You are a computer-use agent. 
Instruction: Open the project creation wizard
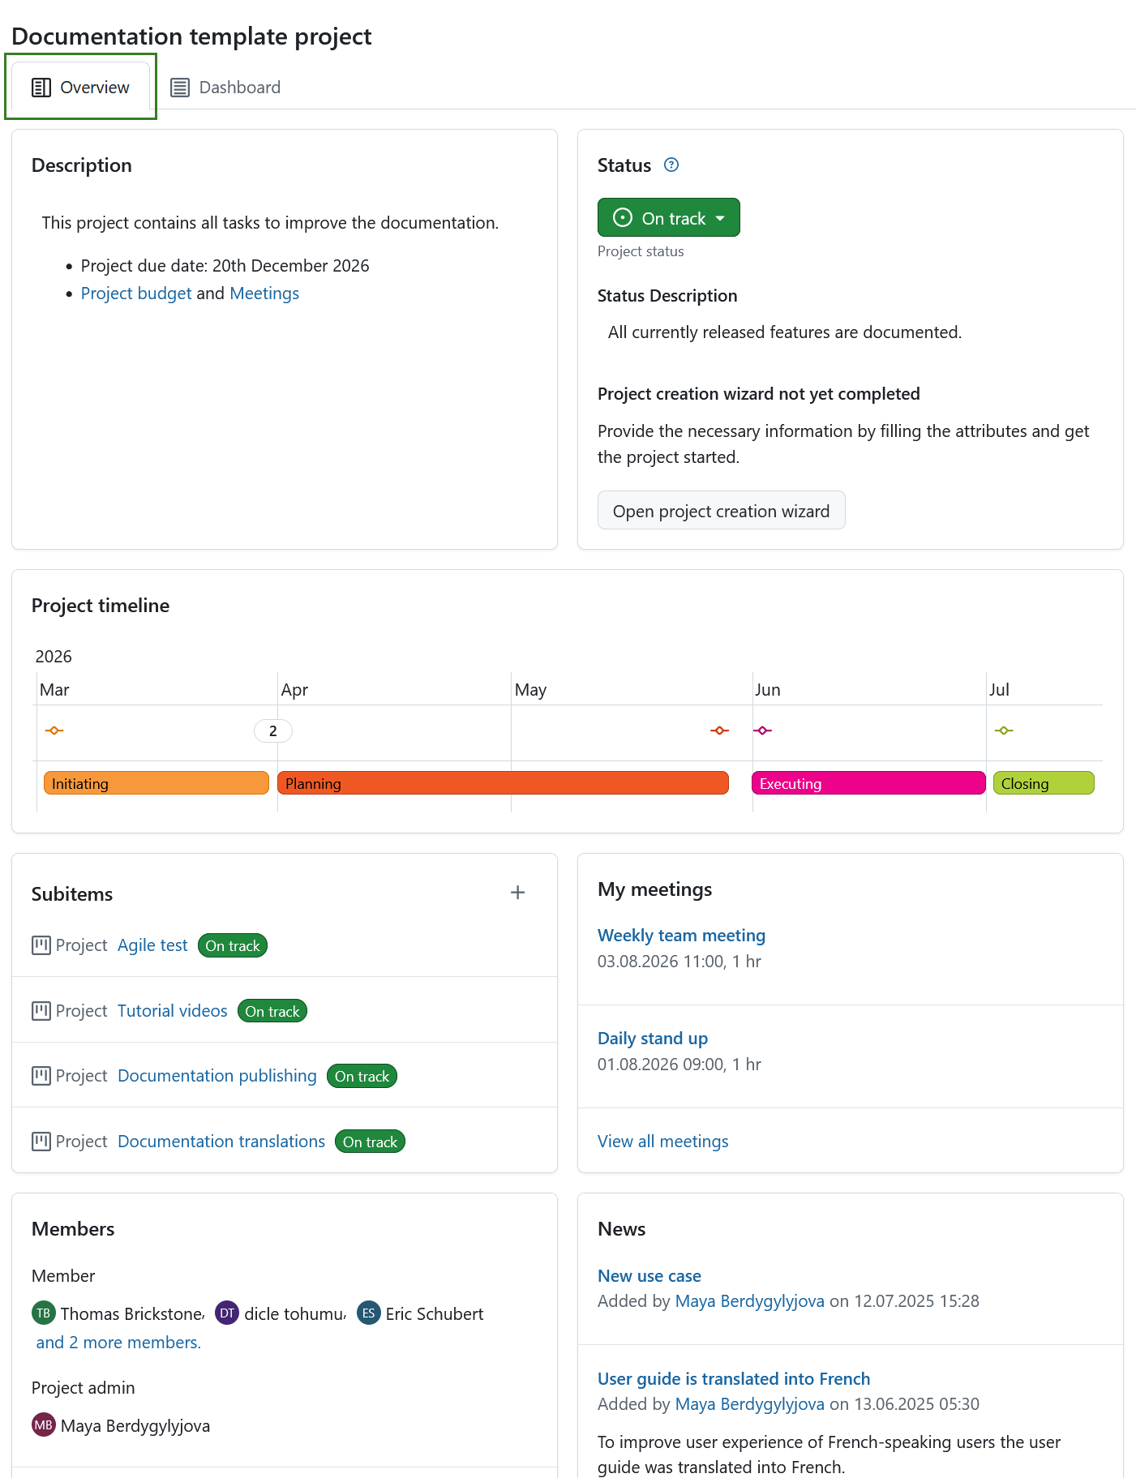pos(722,511)
